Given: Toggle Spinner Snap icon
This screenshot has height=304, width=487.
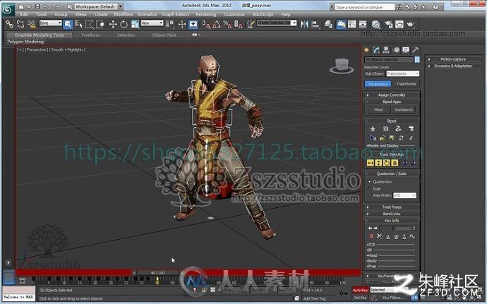Looking at the screenshot, I should pos(239,24).
